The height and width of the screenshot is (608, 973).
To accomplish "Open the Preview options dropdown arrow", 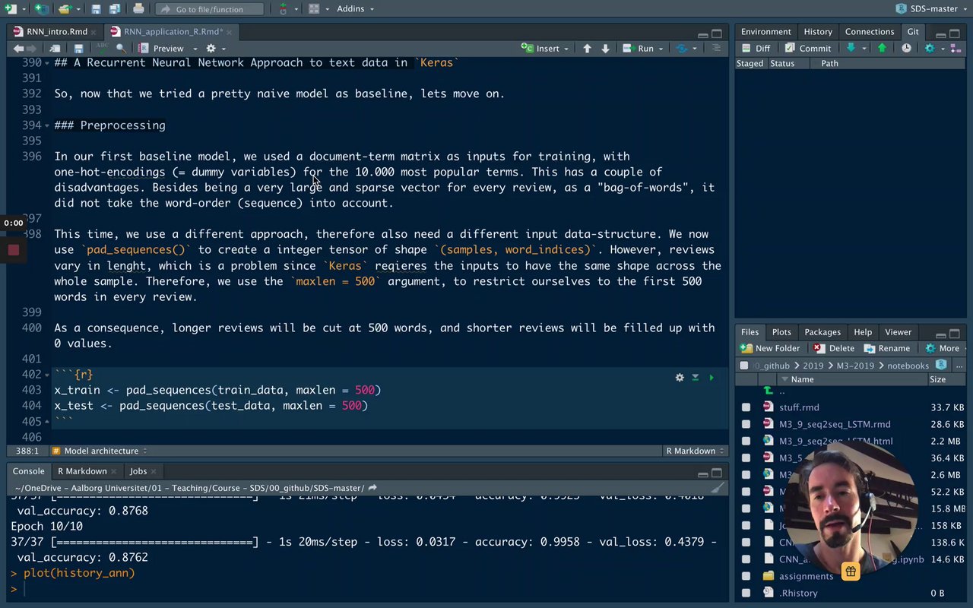I will [x=195, y=49].
